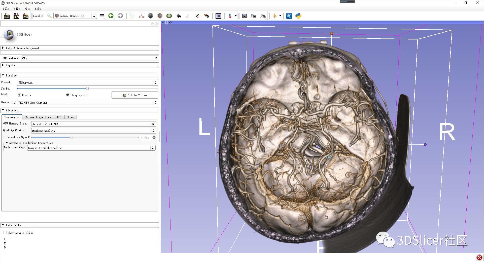Open the Modules selector dropdown (Volume Rendering)
This screenshot has width=484, height=262.
click(75, 16)
